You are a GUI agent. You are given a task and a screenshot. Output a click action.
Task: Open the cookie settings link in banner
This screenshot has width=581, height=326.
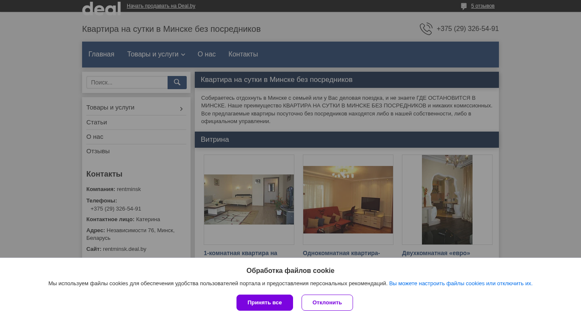click(461, 284)
